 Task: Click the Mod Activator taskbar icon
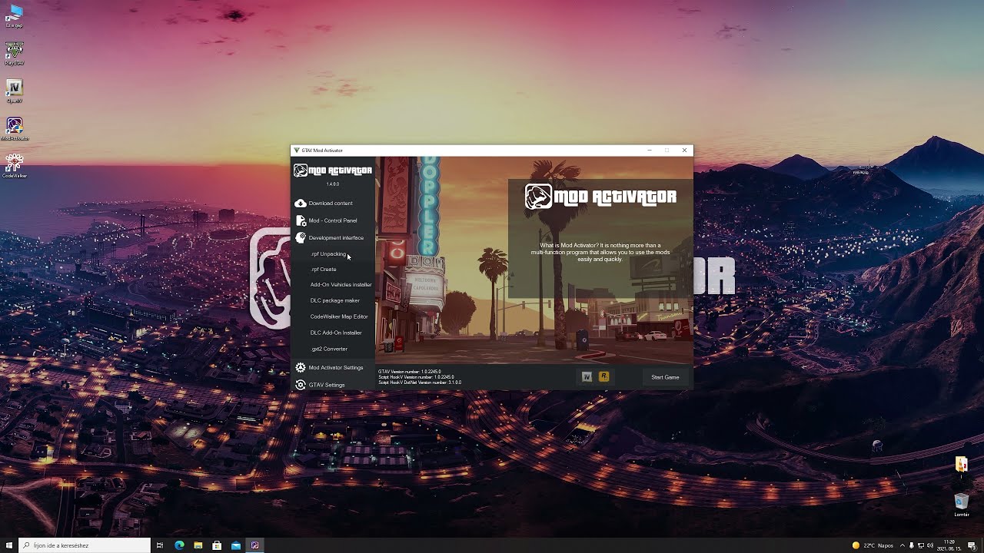[254, 545]
